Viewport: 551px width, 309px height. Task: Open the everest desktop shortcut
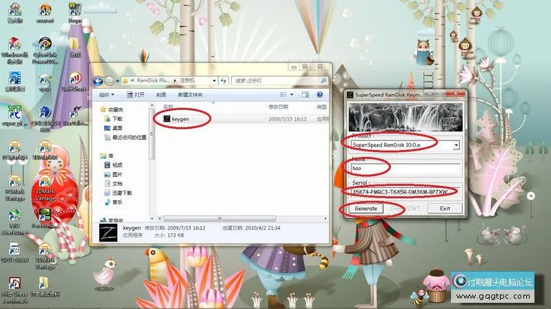[45, 13]
